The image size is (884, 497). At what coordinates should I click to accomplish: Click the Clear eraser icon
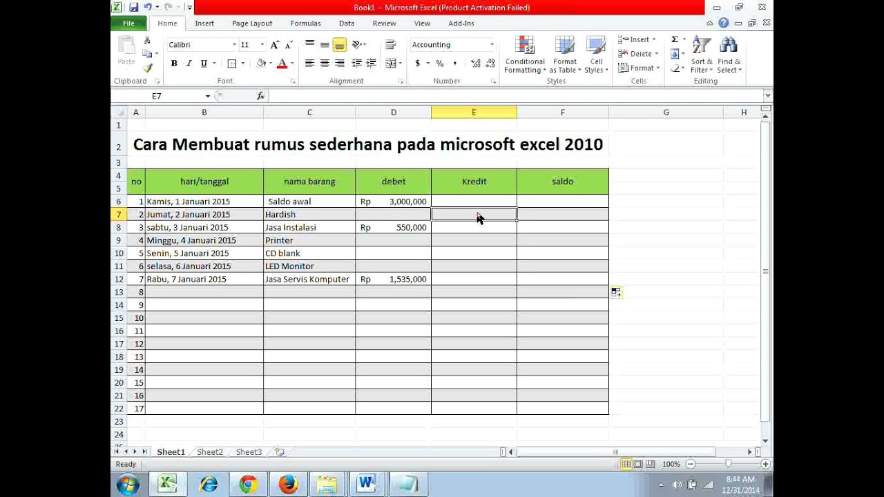675,68
